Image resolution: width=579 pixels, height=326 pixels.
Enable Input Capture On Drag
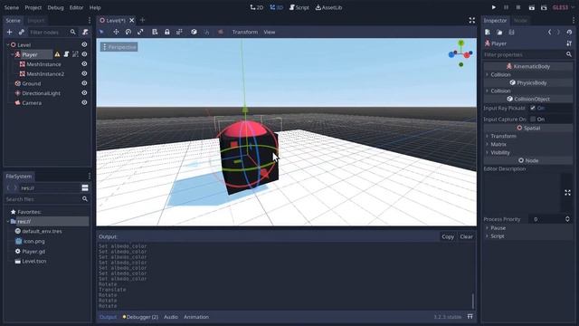pyautogui.click(x=533, y=119)
